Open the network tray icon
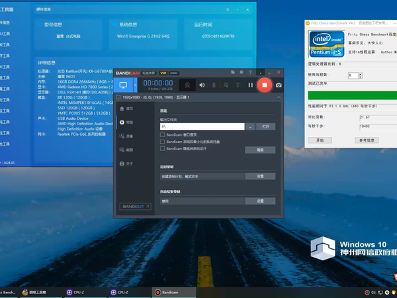The image size is (397, 298). [x=380, y=293]
